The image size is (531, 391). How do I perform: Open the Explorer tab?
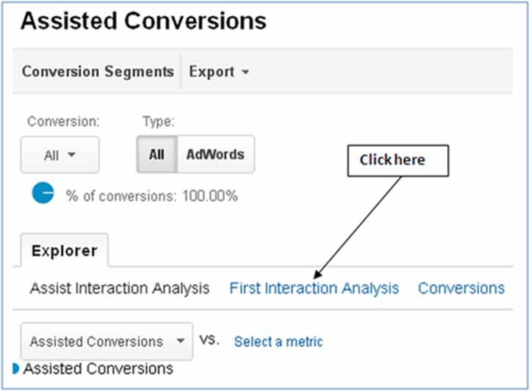pos(65,251)
